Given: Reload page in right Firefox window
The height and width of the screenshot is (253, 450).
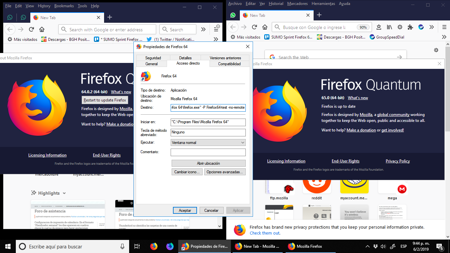Looking at the screenshot, I should tap(254, 27).
